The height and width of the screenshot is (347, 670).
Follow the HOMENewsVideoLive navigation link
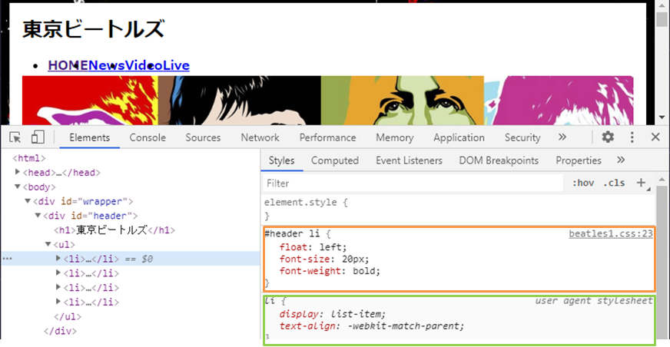coord(118,65)
